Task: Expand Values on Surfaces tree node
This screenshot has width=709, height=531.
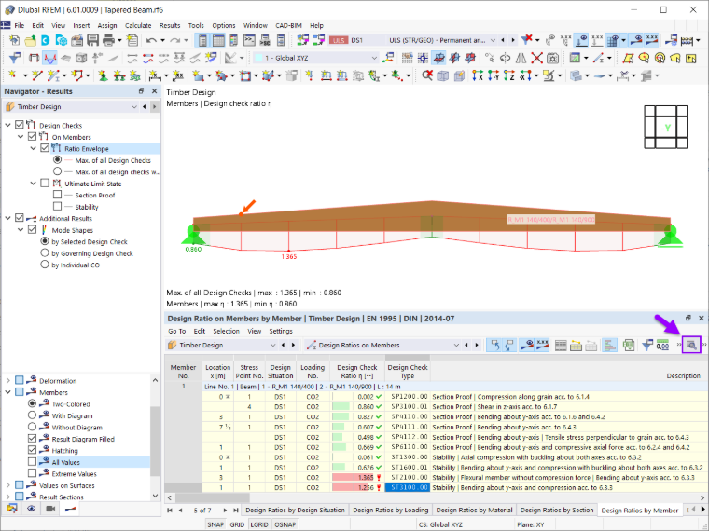Action: tap(7, 485)
